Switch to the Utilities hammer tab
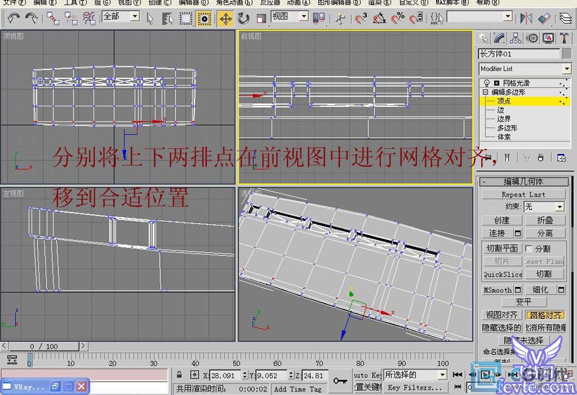The height and width of the screenshot is (395, 577). (x=564, y=38)
